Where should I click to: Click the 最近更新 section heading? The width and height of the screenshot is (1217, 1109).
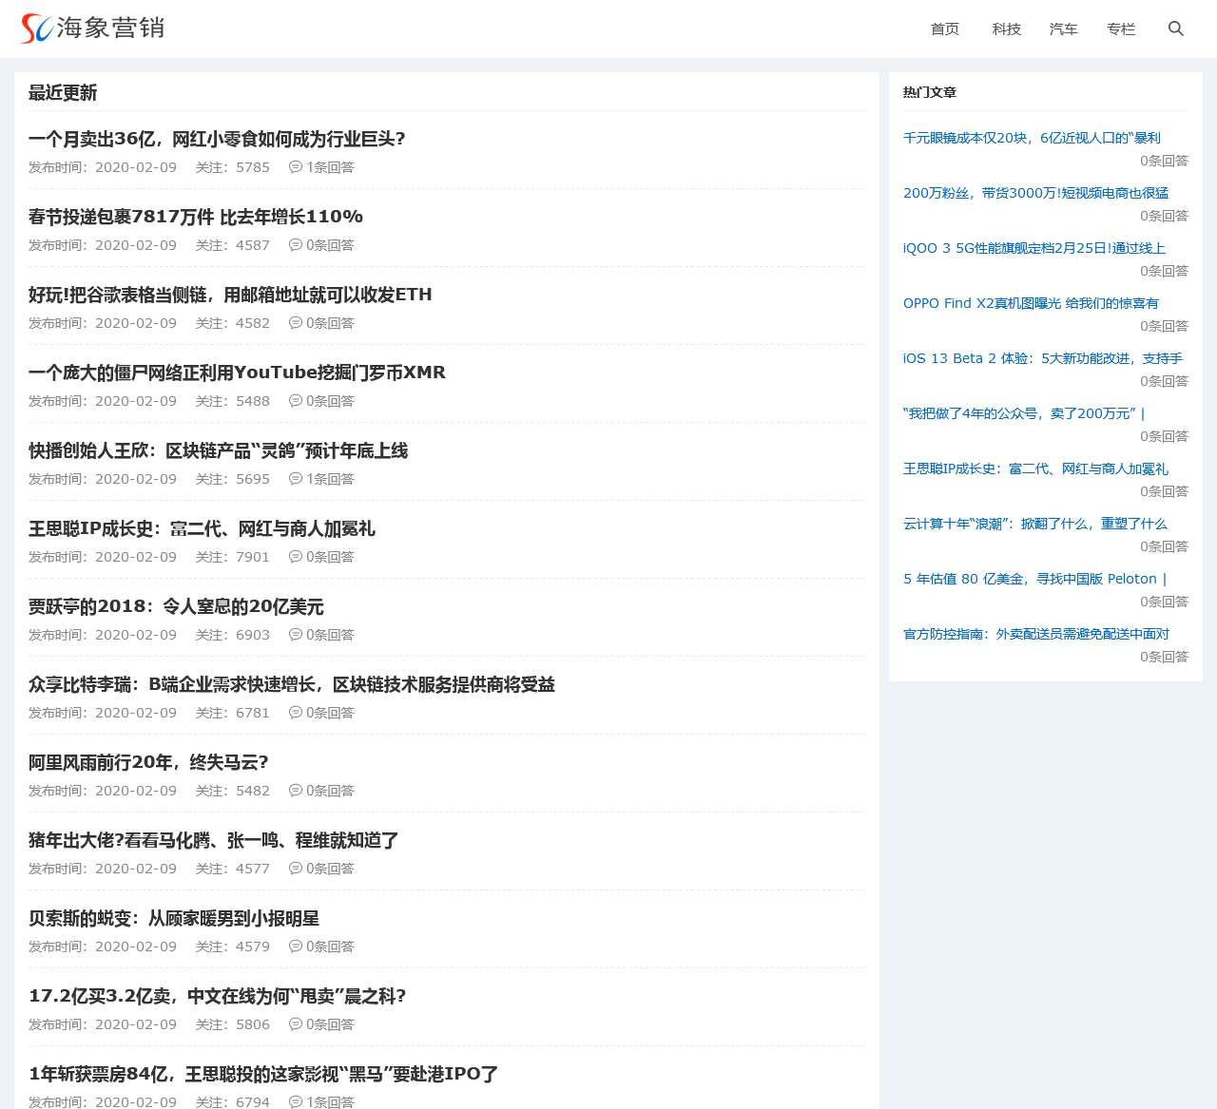click(63, 92)
